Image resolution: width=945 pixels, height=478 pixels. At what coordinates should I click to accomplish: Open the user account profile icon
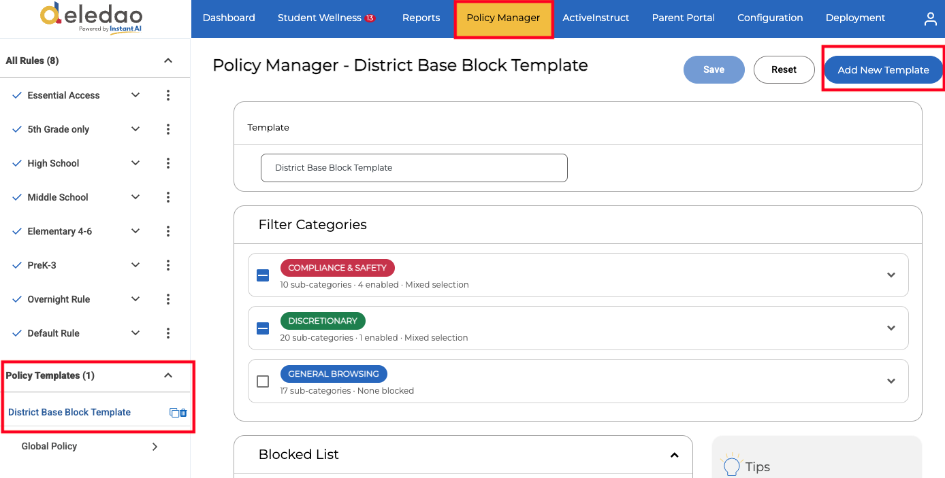930,19
